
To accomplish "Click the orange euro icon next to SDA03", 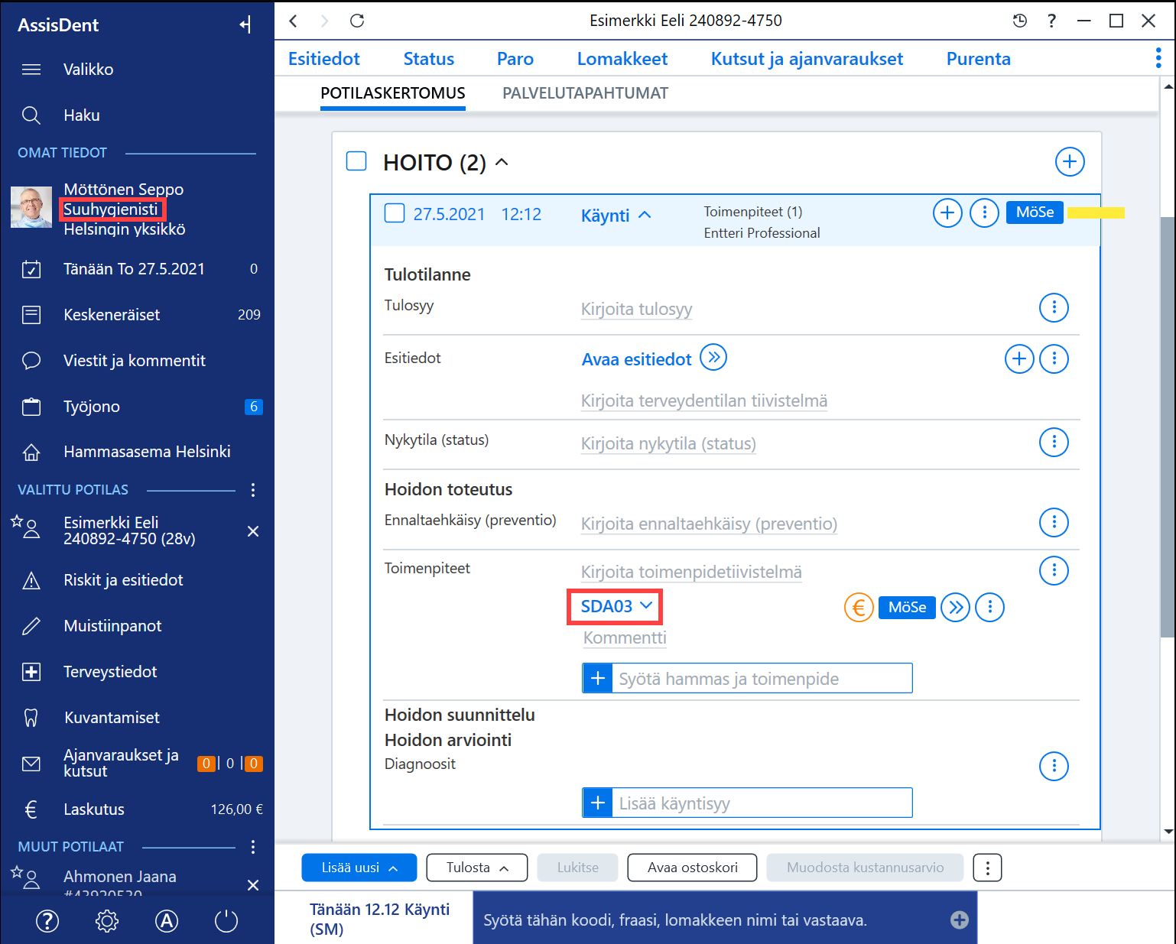I will [x=859, y=608].
